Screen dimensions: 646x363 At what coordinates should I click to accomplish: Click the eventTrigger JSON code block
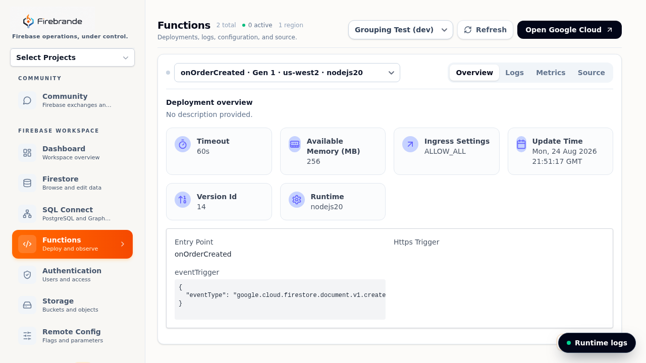(280, 299)
